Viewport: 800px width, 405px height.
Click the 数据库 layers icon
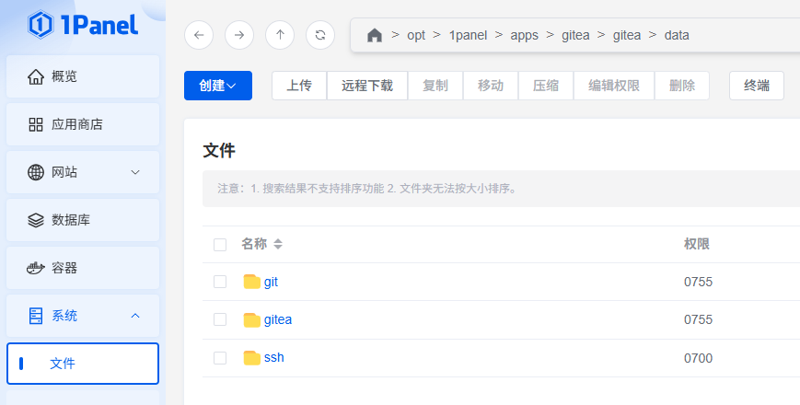pyautogui.click(x=36, y=220)
